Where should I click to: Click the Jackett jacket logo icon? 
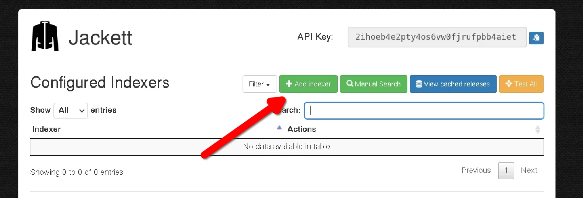(45, 37)
